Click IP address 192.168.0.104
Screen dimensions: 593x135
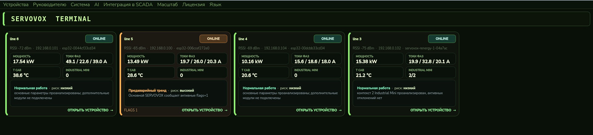click(x=275, y=48)
